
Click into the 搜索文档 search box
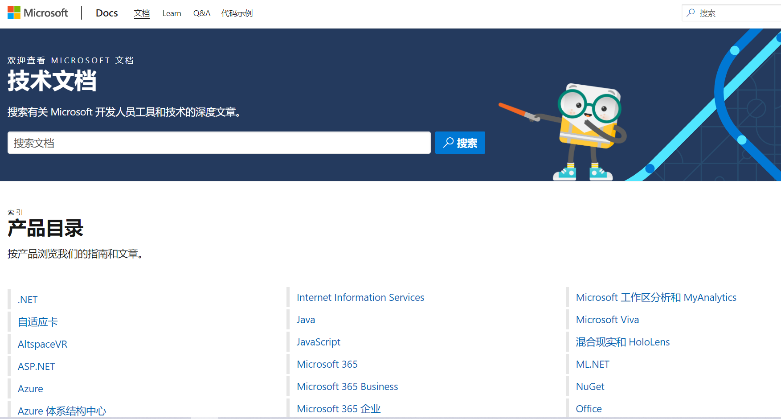[x=219, y=143]
